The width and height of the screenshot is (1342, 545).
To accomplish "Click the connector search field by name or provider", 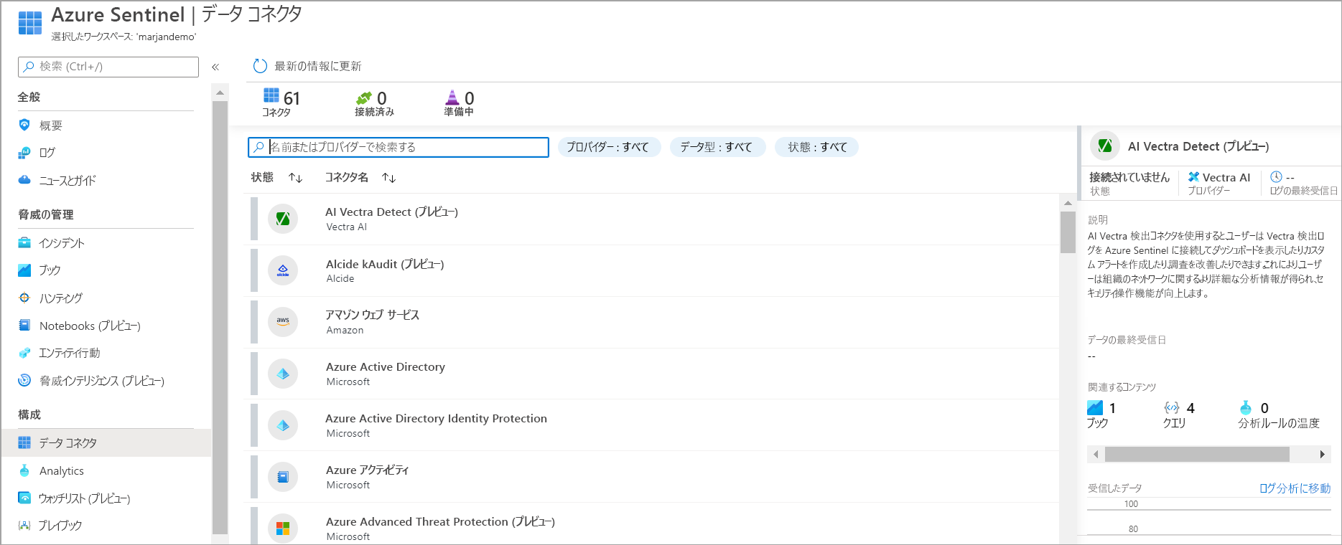I will point(399,147).
